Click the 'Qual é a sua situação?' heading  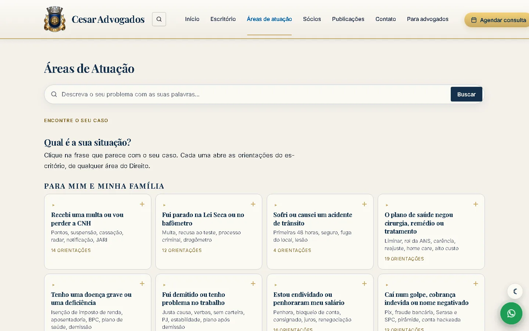pyautogui.click(x=87, y=142)
